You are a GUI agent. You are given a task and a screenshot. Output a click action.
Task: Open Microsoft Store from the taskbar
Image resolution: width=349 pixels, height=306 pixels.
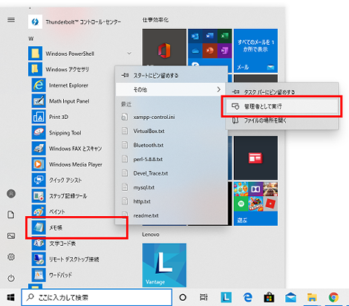[269, 297]
